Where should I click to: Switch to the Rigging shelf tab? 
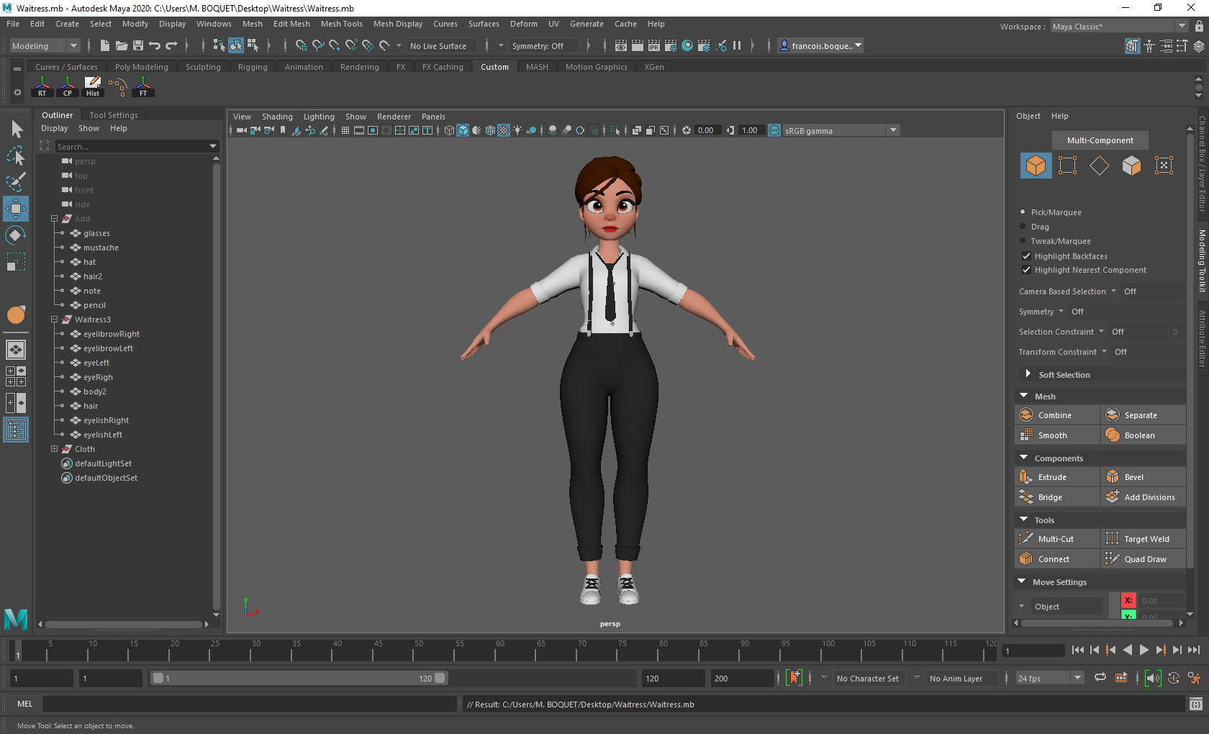(x=253, y=67)
